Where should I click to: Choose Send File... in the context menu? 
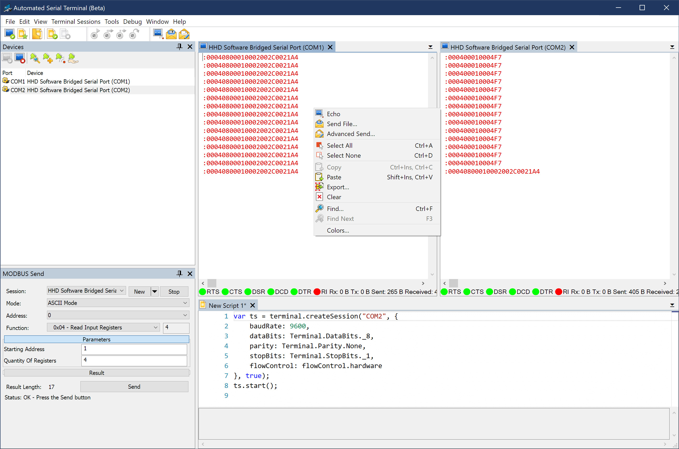point(377,124)
